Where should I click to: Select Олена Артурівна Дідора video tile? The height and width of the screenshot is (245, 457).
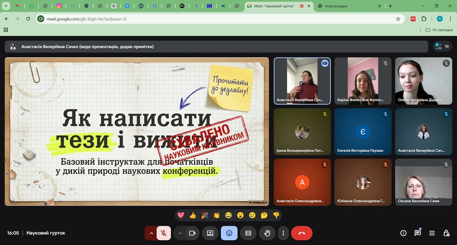click(x=424, y=81)
